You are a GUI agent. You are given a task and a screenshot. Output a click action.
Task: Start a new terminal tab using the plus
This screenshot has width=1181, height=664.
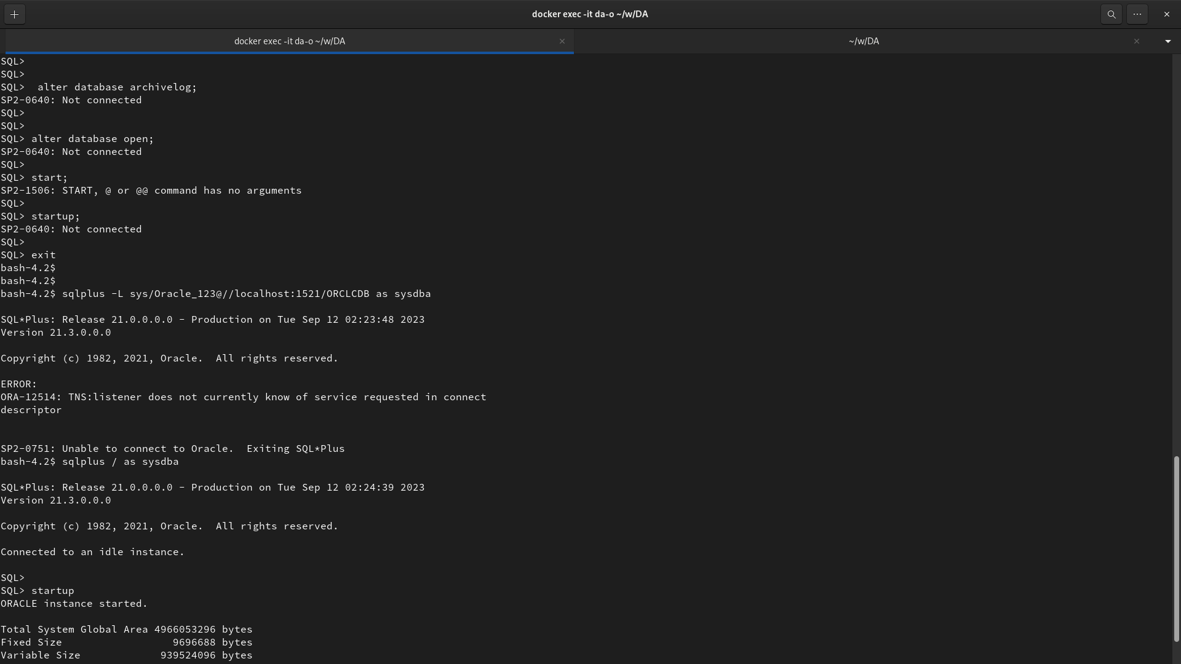pyautogui.click(x=14, y=14)
